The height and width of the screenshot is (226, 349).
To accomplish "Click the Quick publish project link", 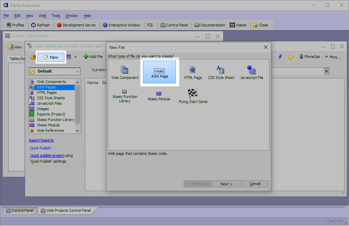I will [47, 156].
